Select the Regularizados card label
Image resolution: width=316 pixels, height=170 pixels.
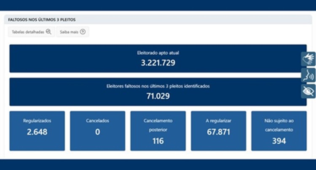37,121
